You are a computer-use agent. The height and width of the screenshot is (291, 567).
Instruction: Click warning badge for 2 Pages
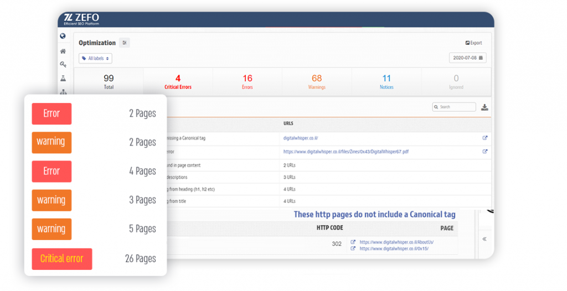pos(51,142)
